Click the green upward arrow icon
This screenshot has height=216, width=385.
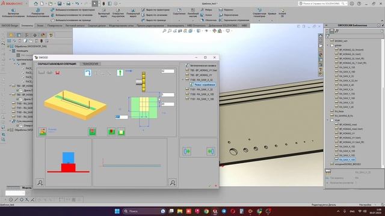pos(120,73)
